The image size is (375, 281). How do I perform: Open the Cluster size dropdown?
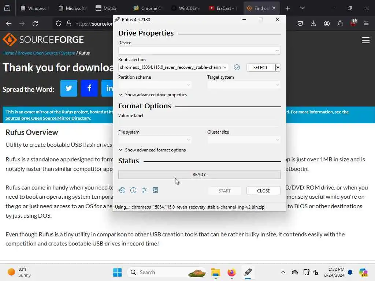pos(244,140)
